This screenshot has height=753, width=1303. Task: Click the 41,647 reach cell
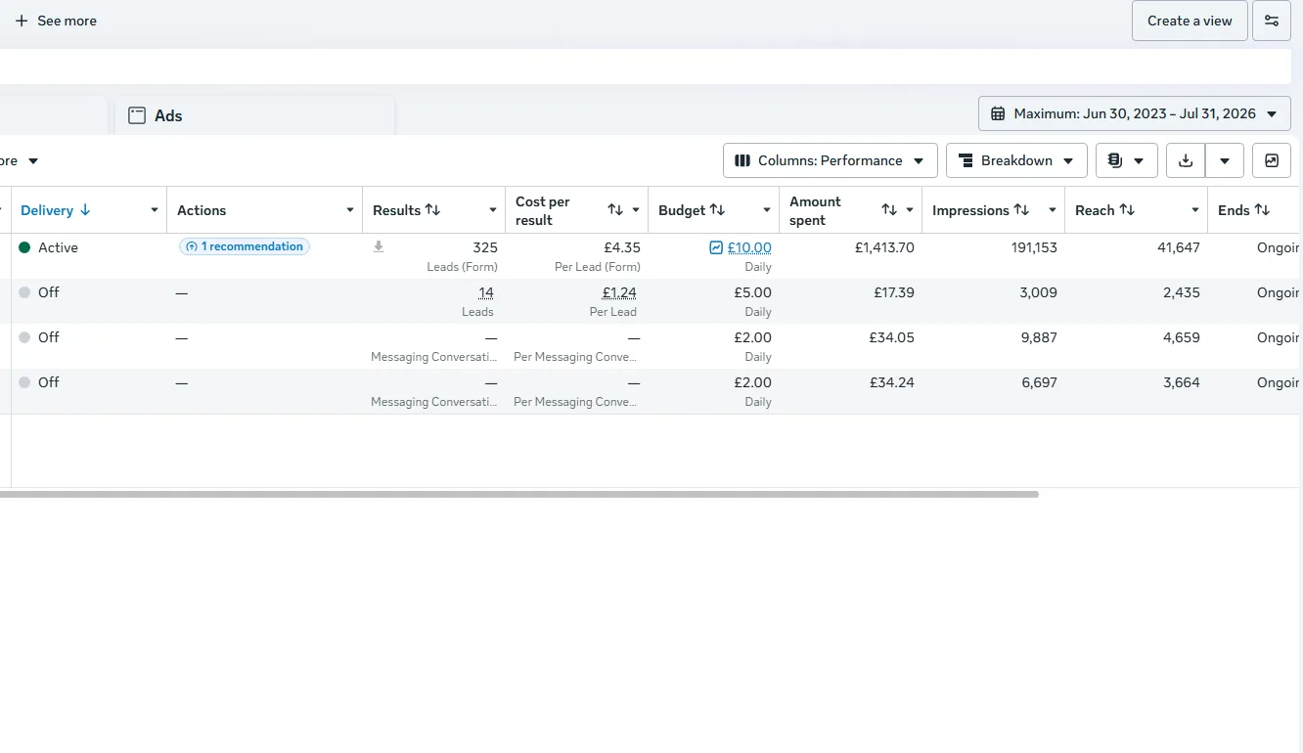tap(1178, 247)
